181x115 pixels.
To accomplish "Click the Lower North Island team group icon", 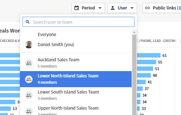I will click(29, 79).
